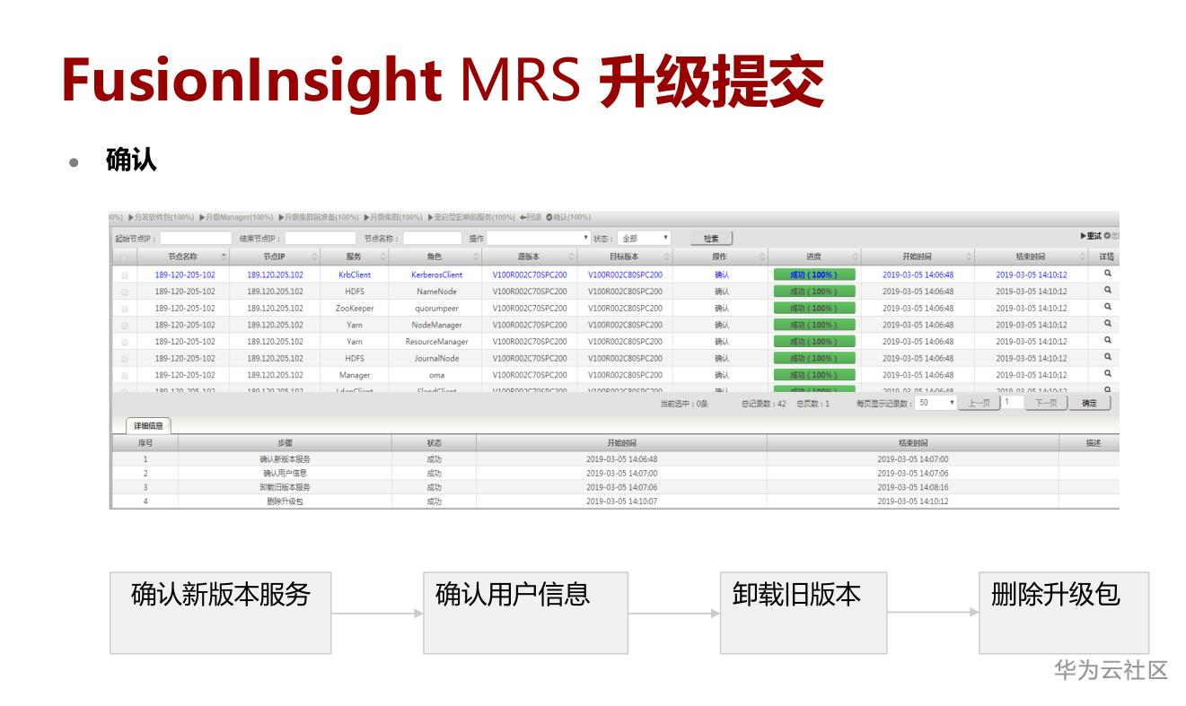Click sort arrow in 服务 column header
The height and width of the screenshot is (706, 1186).
384,257
